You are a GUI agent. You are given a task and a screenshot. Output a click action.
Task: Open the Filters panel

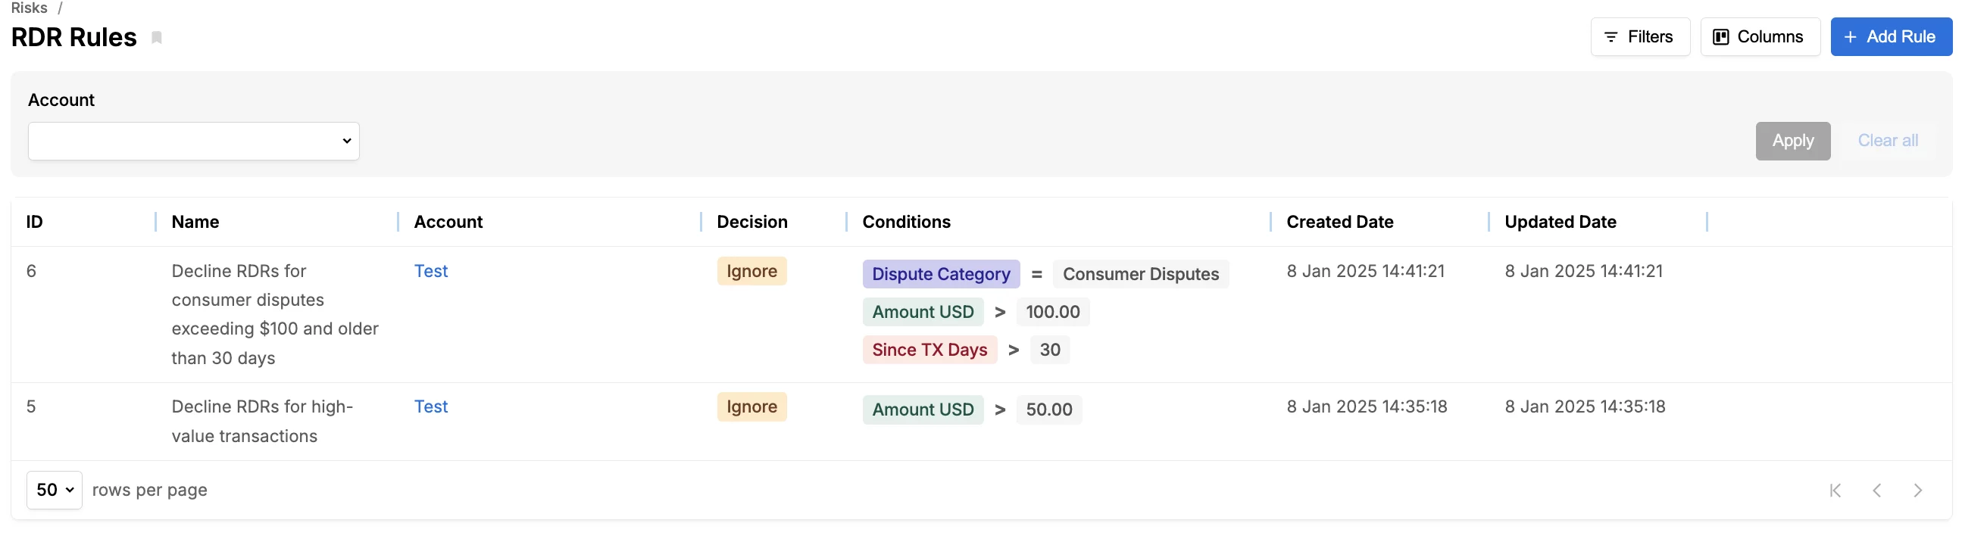[1639, 36]
